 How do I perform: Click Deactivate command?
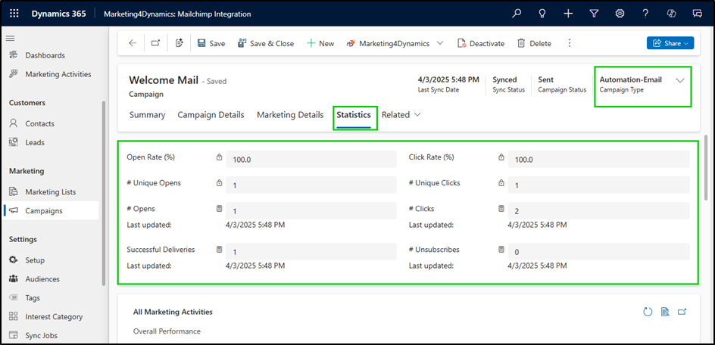pos(481,43)
